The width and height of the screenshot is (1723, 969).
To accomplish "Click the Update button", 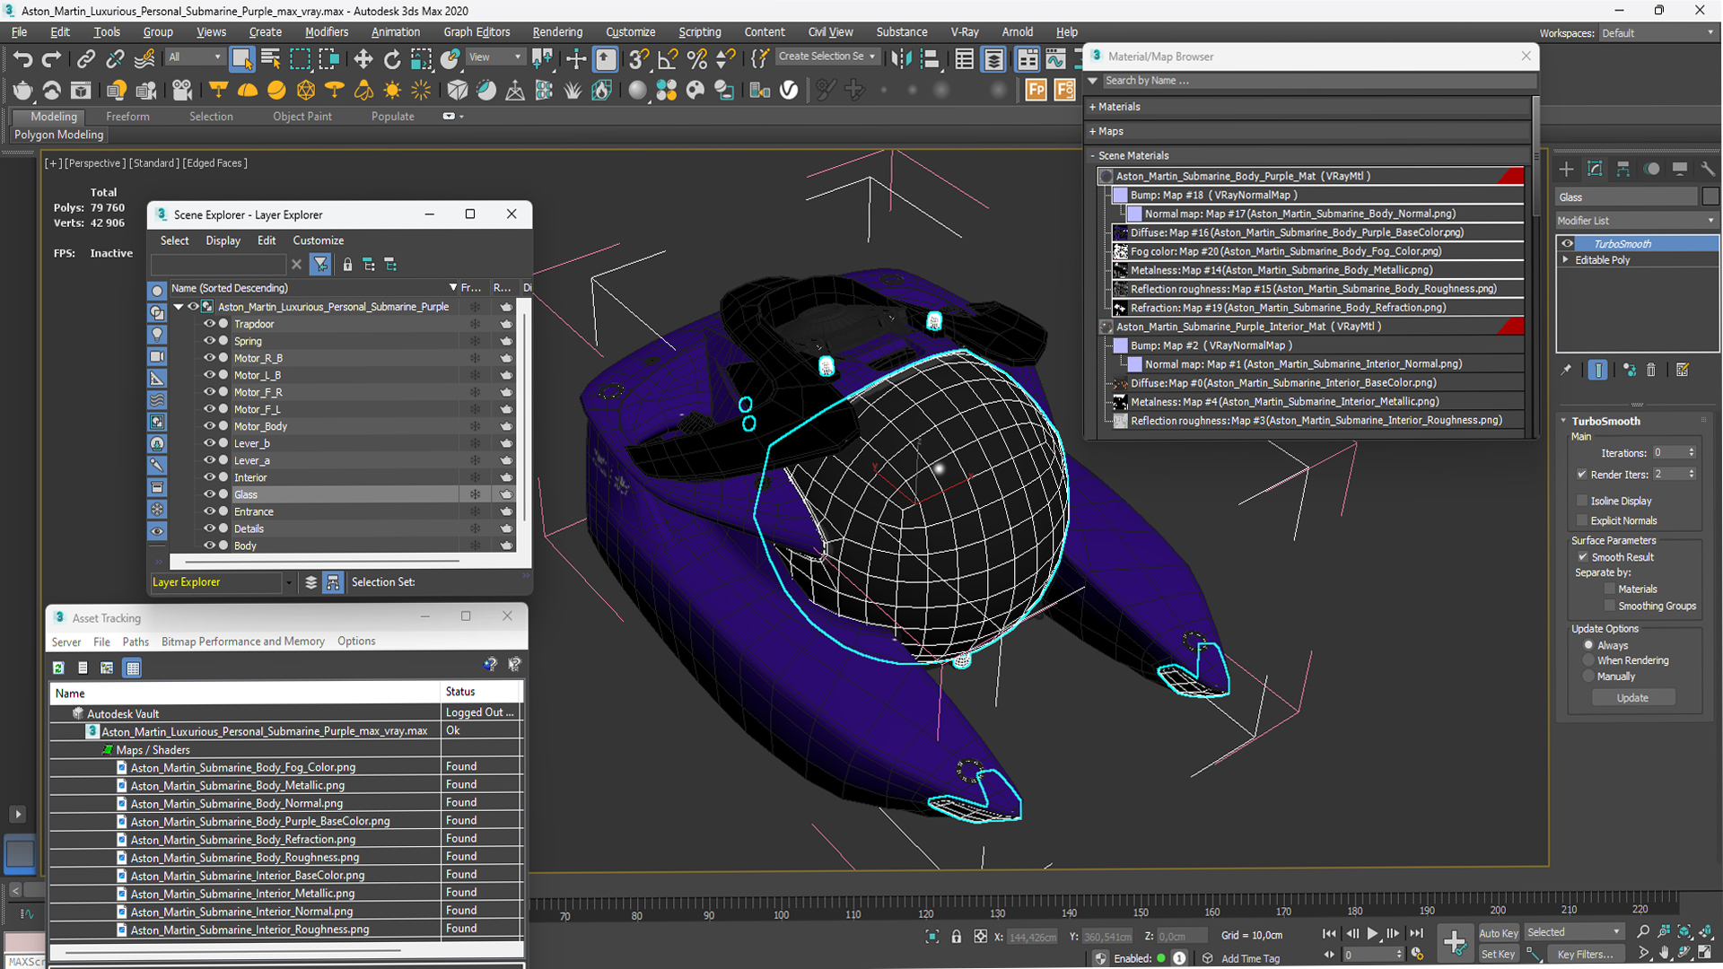I will point(1632,698).
